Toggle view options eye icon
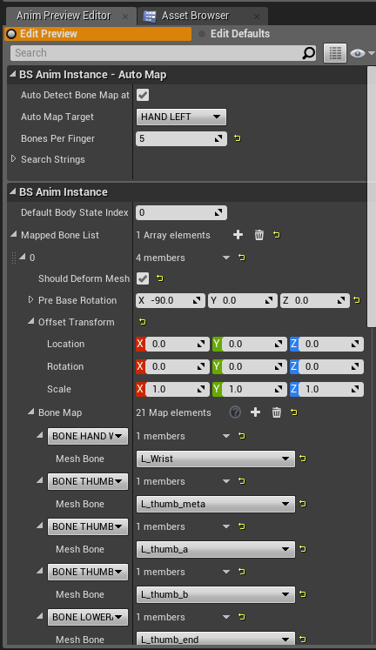Viewport: 376px width, 650px height. click(358, 53)
